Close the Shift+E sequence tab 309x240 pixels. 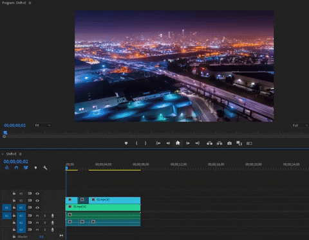[x=3, y=154]
